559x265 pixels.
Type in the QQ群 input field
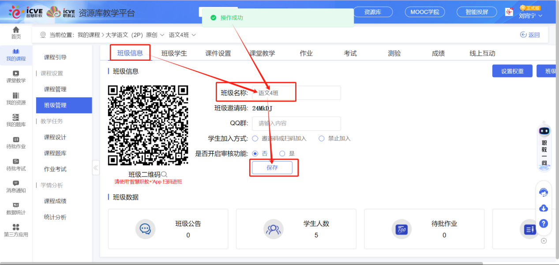pos(296,123)
